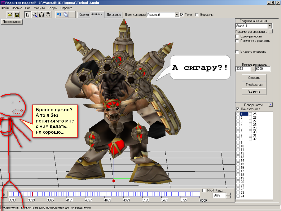Check surface 25 in the list
This screenshot has width=281, height=211.
point(250,114)
